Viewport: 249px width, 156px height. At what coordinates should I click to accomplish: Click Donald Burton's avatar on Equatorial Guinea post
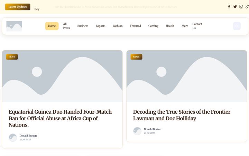pyautogui.click(x=13, y=138)
